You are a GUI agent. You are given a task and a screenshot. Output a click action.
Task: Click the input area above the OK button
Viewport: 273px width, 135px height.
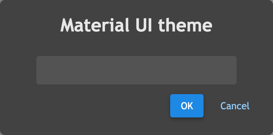(136, 70)
